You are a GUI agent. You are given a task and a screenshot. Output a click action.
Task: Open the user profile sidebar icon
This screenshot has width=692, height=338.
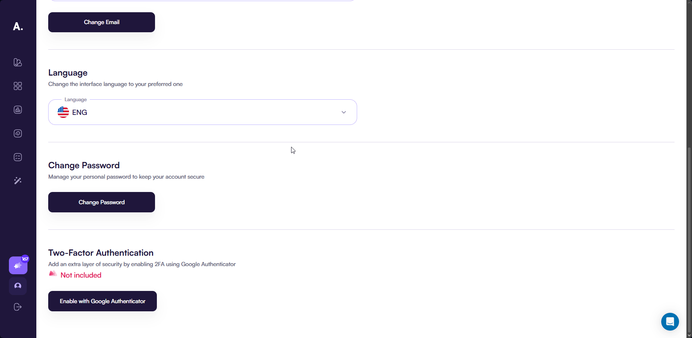click(x=18, y=286)
